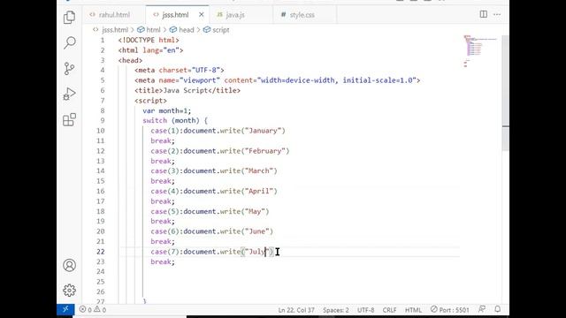Open the Manage gear icon

click(x=69, y=291)
